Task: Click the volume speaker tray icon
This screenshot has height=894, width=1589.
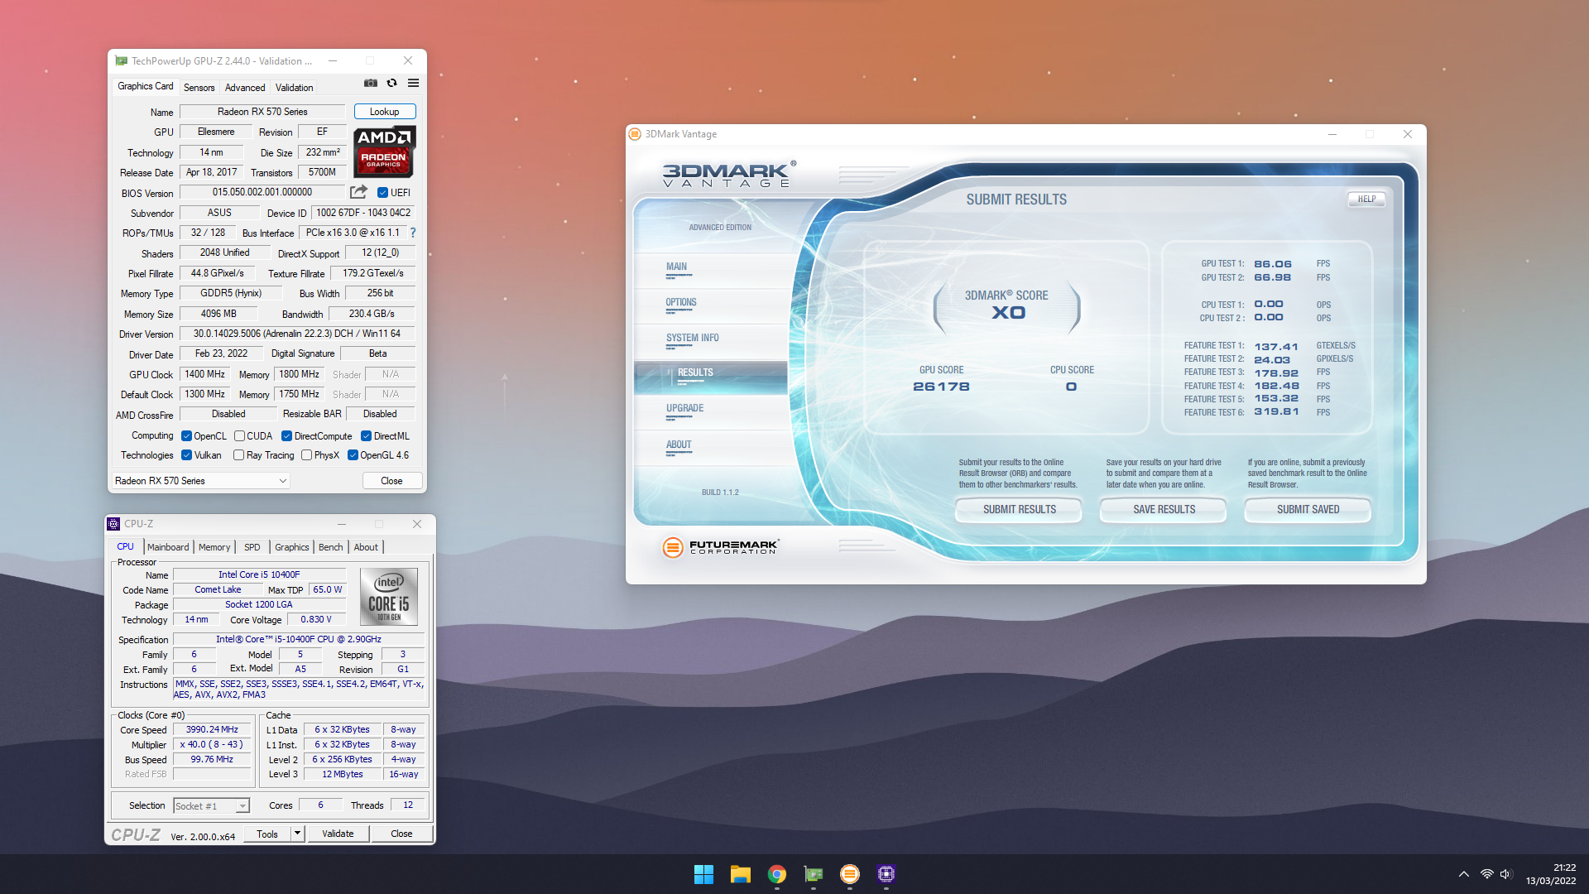Action: click(1505, 874)
